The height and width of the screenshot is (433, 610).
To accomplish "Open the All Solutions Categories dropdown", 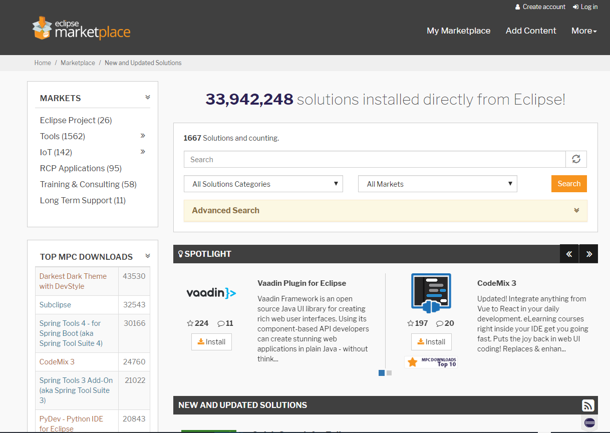I will 263,184.
